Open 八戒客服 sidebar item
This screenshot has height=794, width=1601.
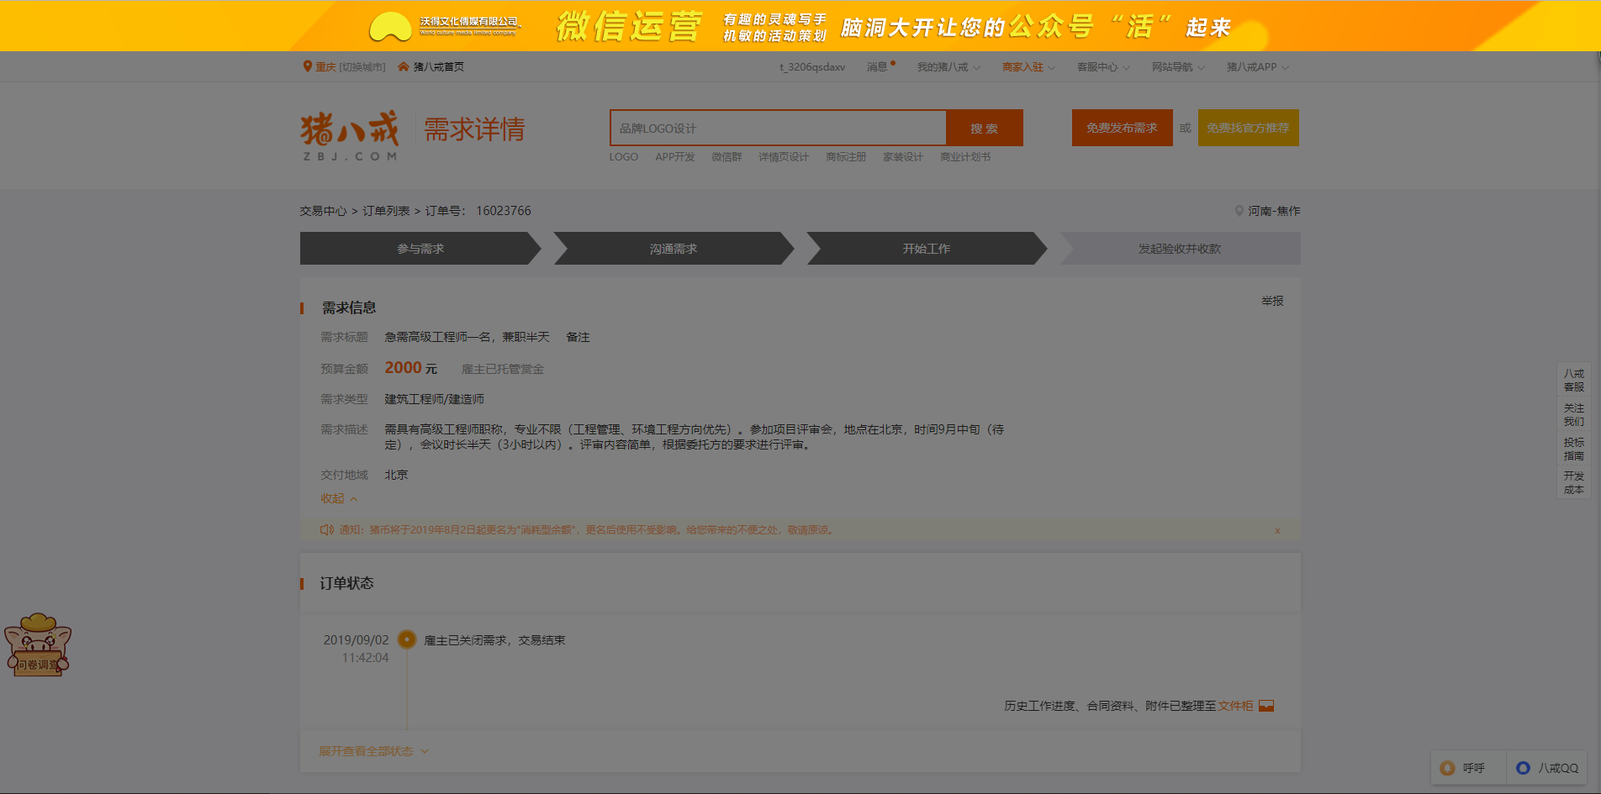pyautogui.click(x=1573, y=380)
